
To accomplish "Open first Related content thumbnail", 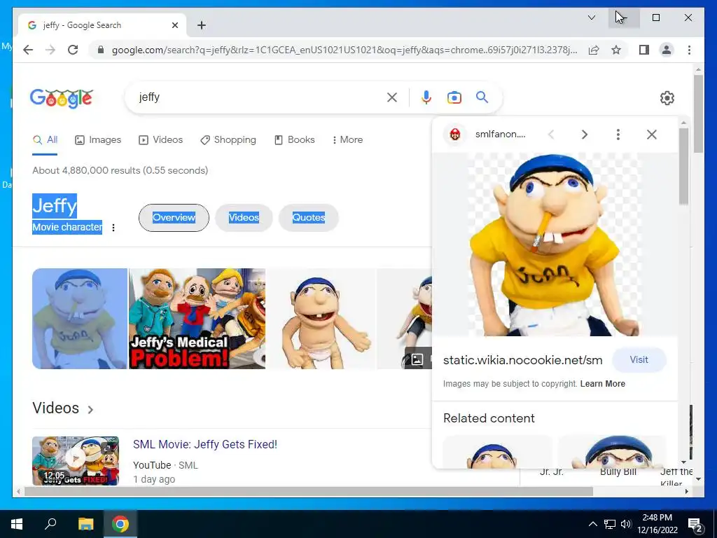I will pos(498,452).
